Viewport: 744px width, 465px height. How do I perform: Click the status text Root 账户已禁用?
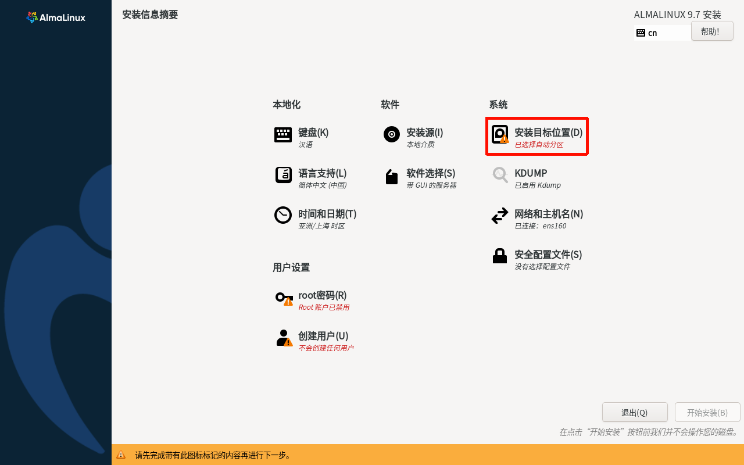pyautogui.click(x=324, y=307)
